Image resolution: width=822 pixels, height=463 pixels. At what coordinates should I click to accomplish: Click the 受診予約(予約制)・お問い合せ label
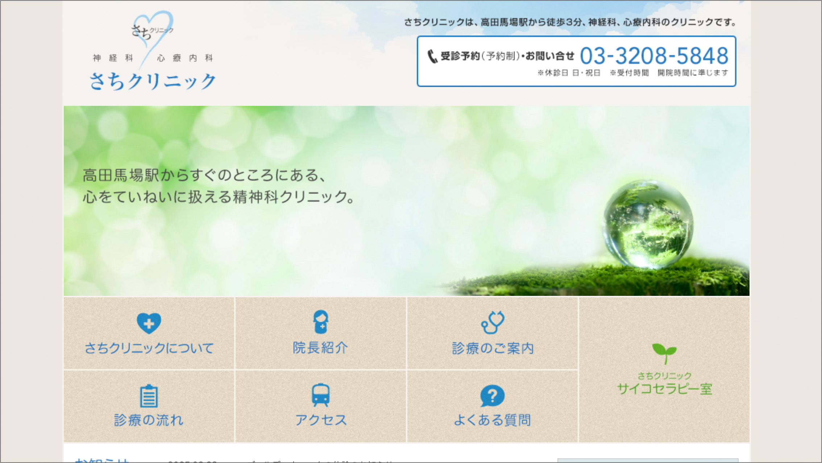(507, 56)
